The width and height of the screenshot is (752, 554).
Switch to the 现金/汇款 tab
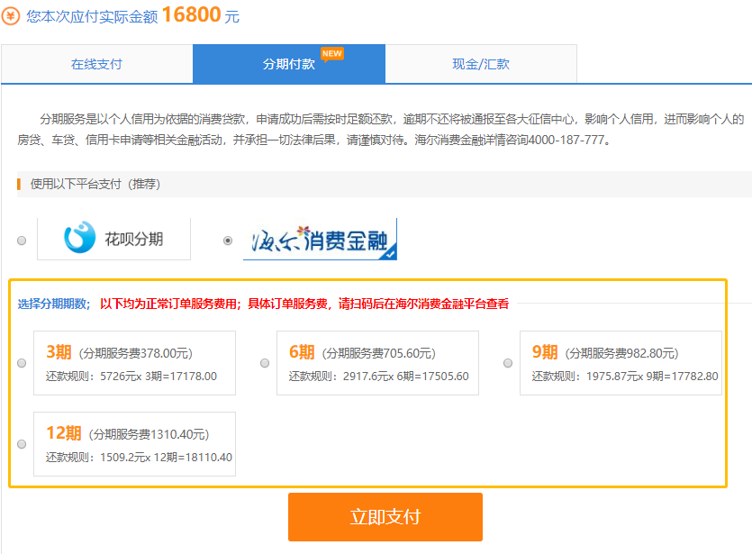coord(481,64)
